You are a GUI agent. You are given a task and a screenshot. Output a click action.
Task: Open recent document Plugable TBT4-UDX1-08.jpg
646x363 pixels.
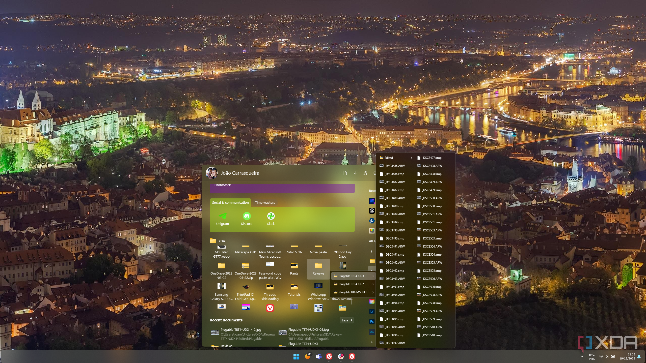coord(310,334)
